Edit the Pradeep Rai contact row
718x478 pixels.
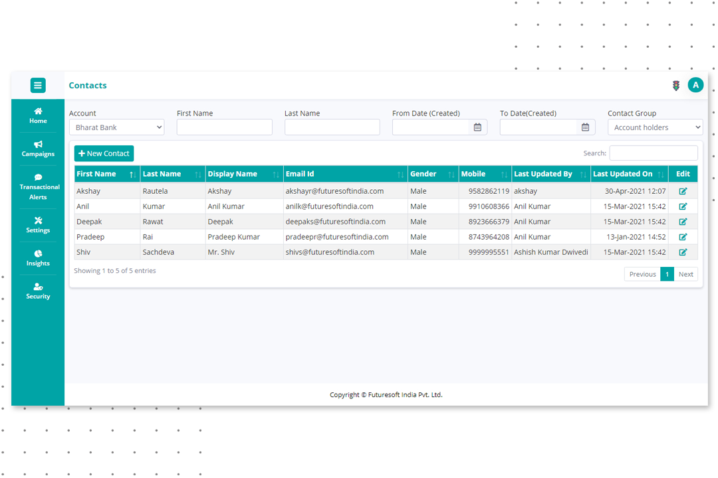coord(683,237)
